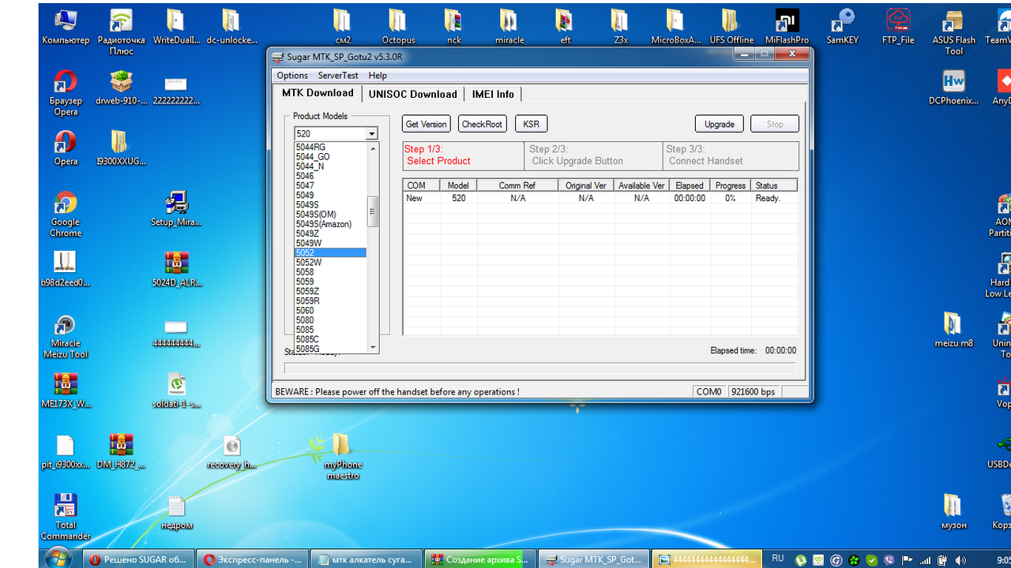The image size is (1011, 568).
Task: Select the cm2 desktop folder
Action: [x=343, y=27]
